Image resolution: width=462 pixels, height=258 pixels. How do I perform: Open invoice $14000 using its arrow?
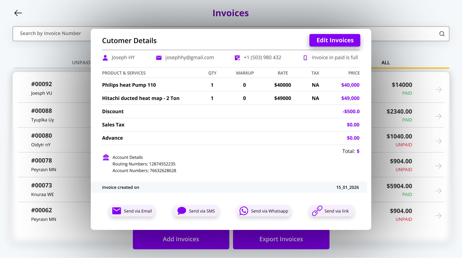(438, 90)
